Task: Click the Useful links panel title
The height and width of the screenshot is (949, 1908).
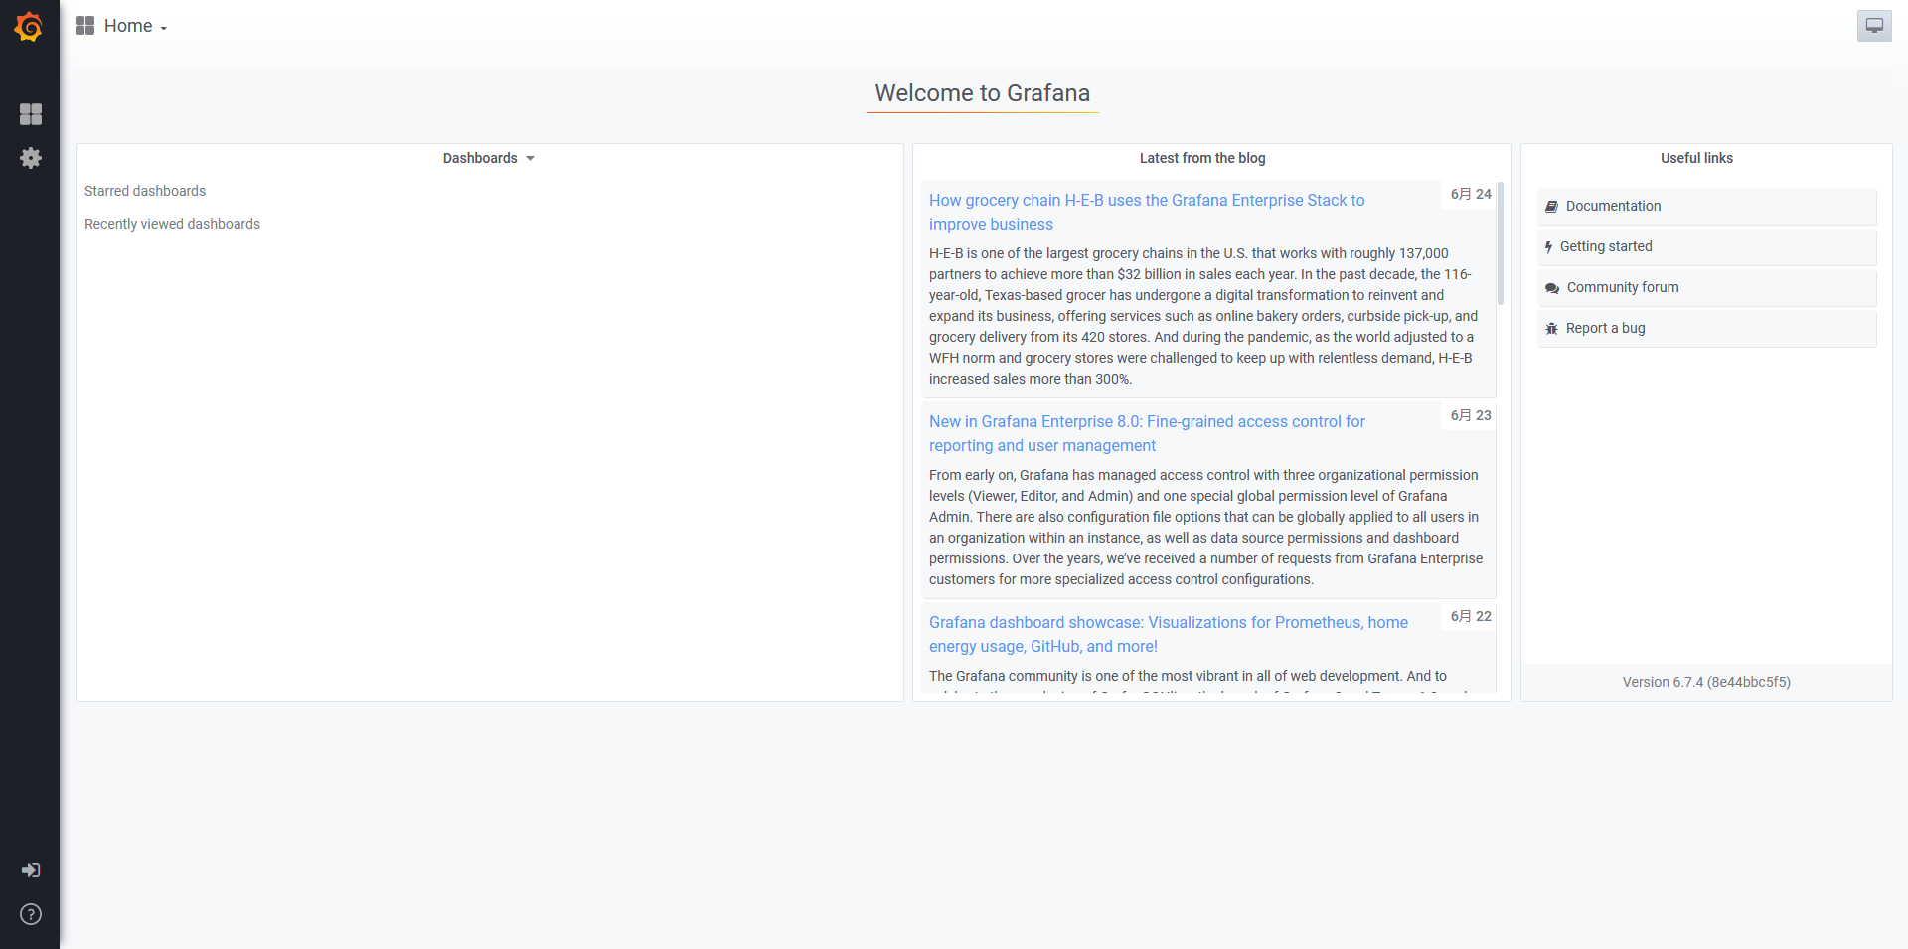Action: pos(1696,158)
